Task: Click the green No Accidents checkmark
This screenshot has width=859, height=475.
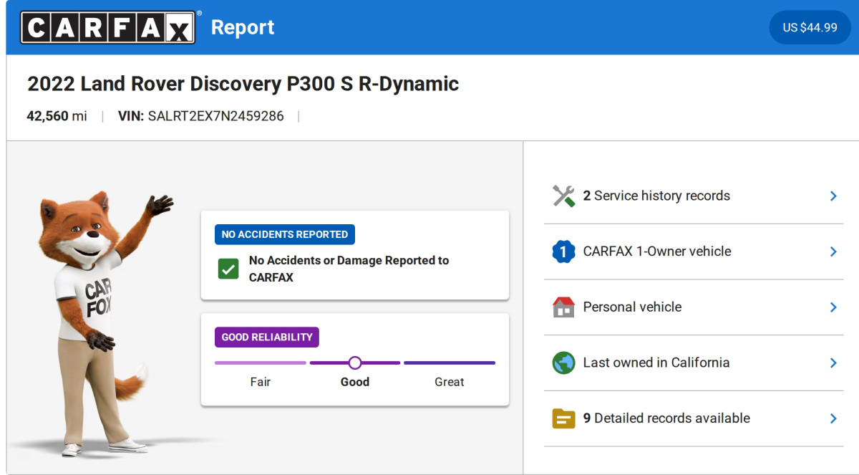Action: 228,269
